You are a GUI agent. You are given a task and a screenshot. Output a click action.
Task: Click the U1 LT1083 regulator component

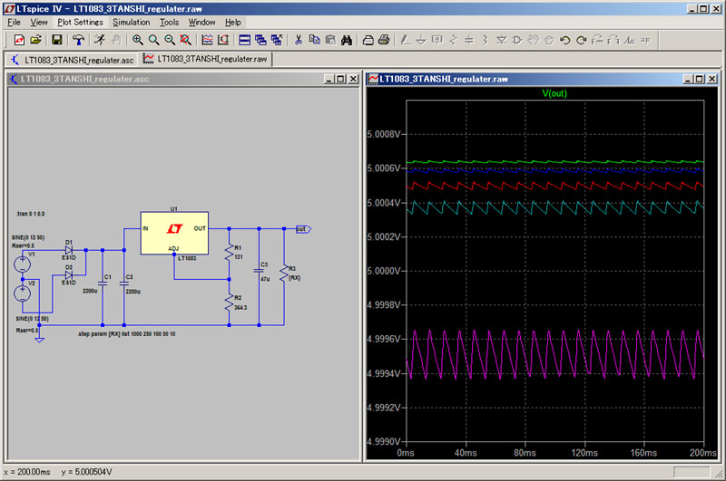tap(174, 233)
